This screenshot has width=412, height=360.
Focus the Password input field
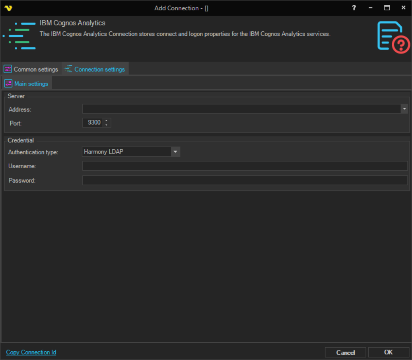click(x=245, y=180)
